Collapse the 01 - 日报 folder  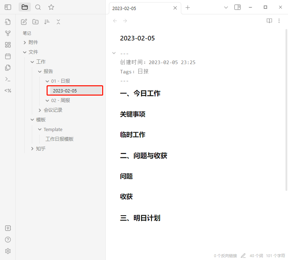(x=47, y=81)
